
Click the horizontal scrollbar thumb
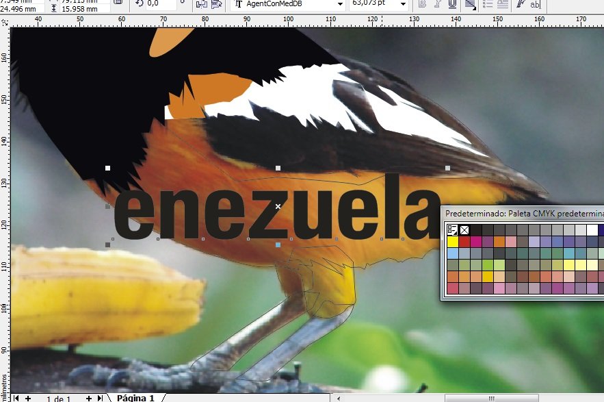[x=492, y=399]
